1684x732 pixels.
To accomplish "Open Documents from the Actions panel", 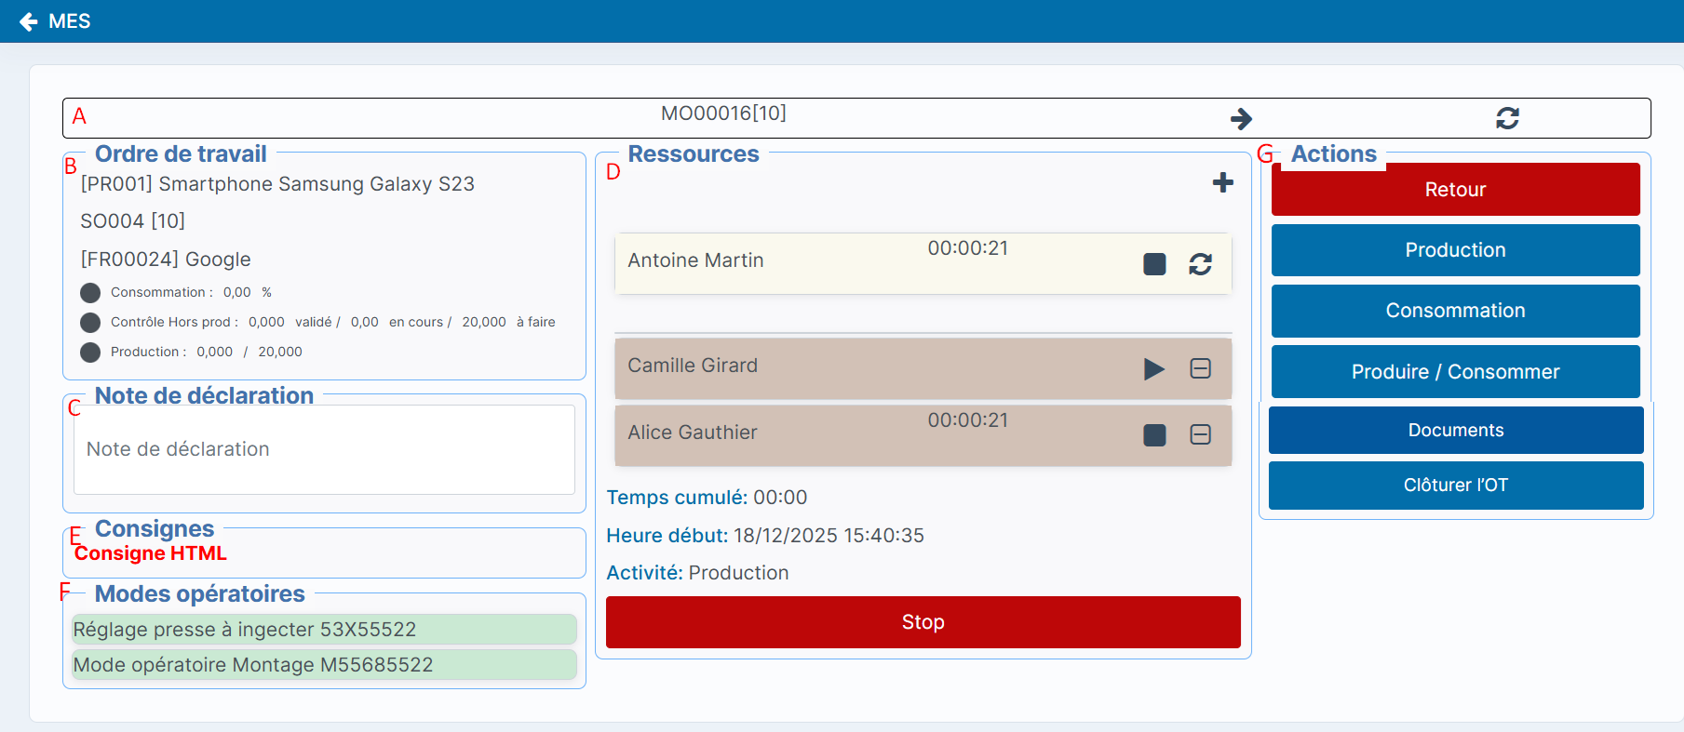I will coord(1455,431).
